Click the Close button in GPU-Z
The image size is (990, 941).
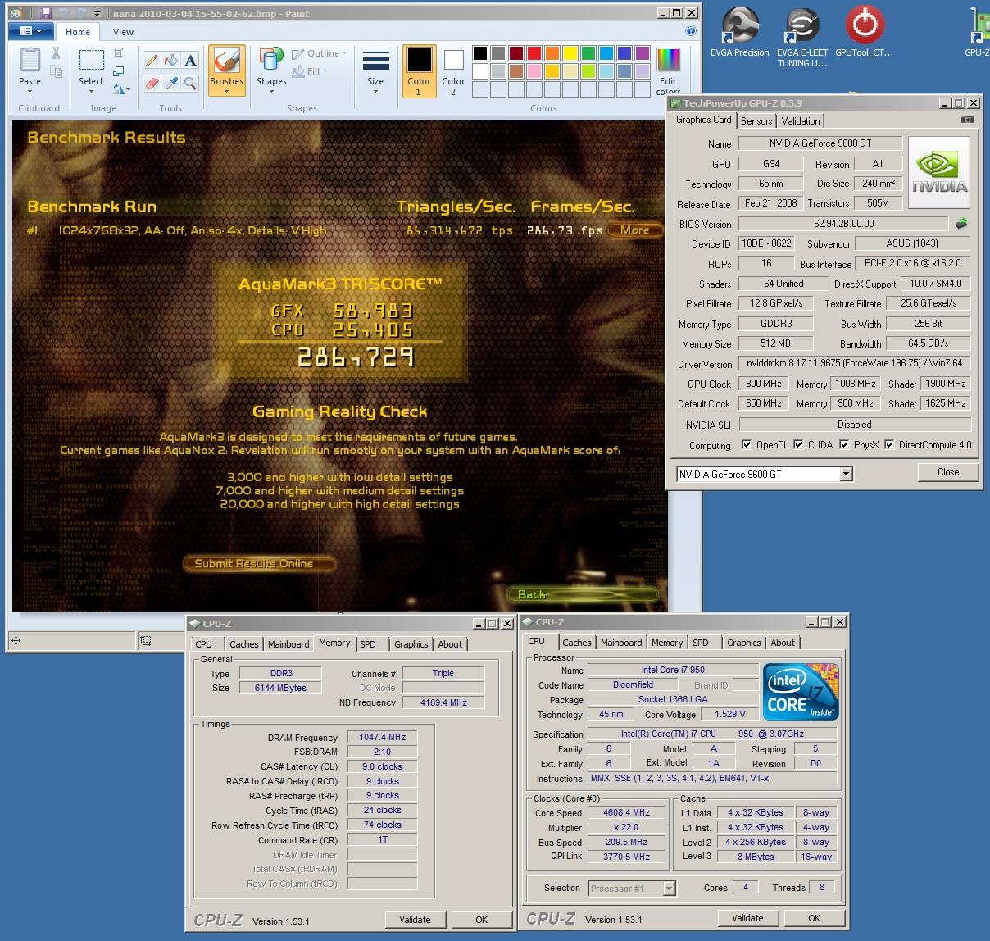948,472
